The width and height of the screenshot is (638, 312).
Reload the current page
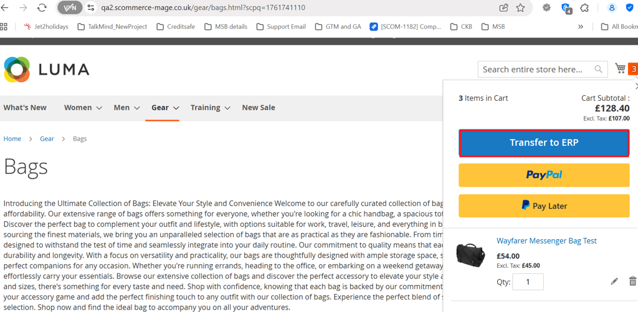(42, 7)
